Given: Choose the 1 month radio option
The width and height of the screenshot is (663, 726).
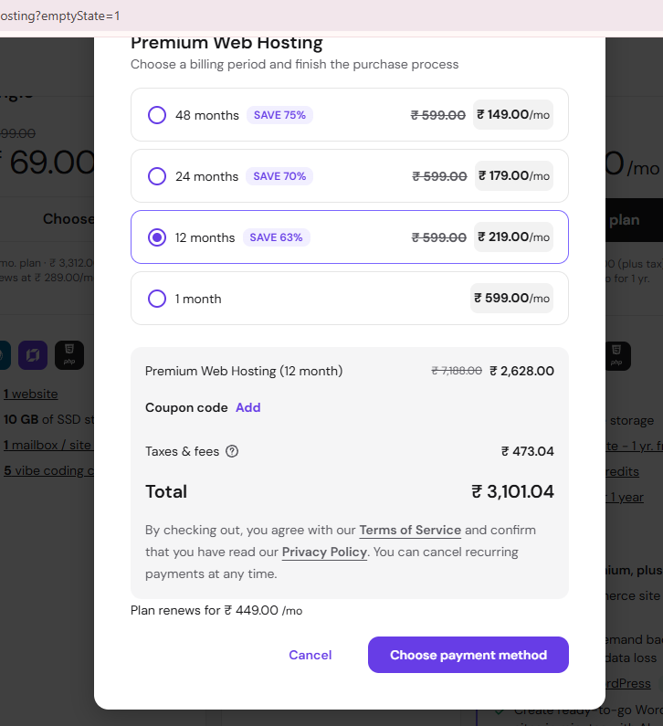Looking at the screenshot, I should [x=157, y=299].
